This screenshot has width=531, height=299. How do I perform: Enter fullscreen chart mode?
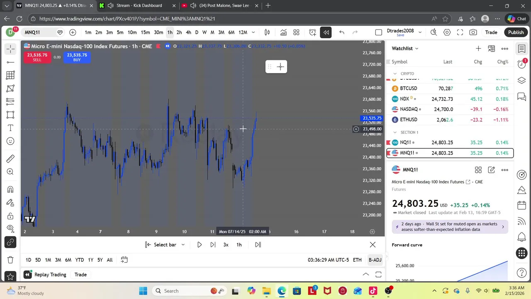(460, 32)
